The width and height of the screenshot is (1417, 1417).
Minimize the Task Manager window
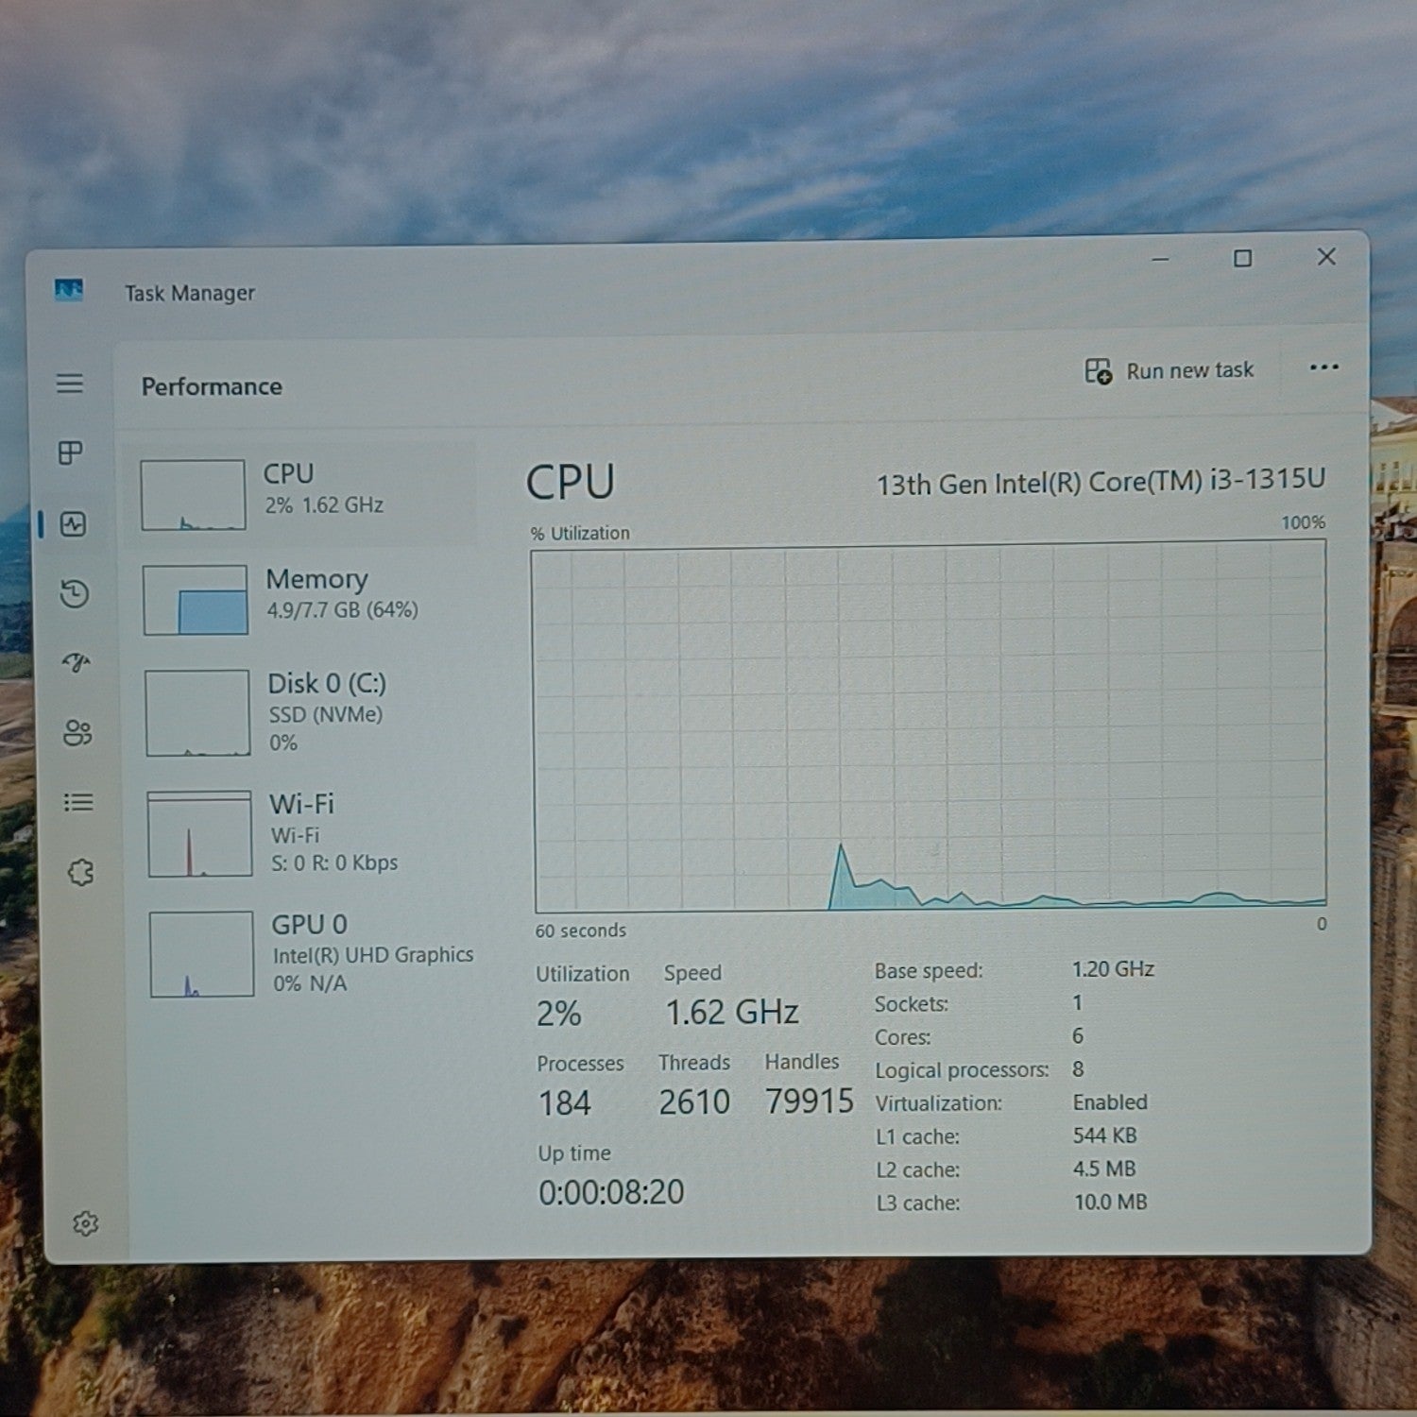click(1160, 258)
